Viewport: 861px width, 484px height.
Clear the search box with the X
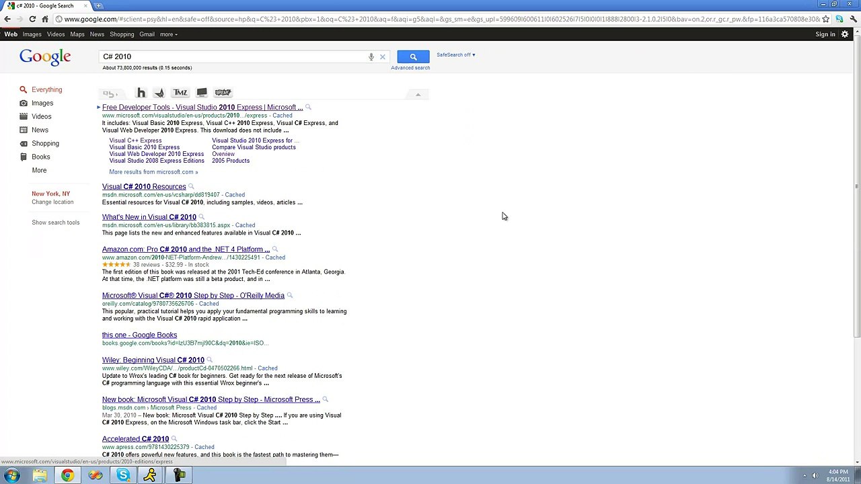[x=383, y=56]
